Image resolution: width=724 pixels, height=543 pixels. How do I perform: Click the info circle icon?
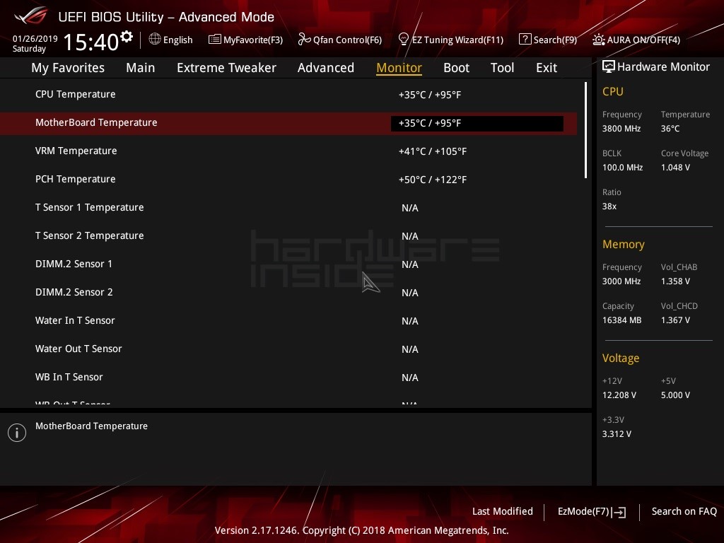point(17,433)
